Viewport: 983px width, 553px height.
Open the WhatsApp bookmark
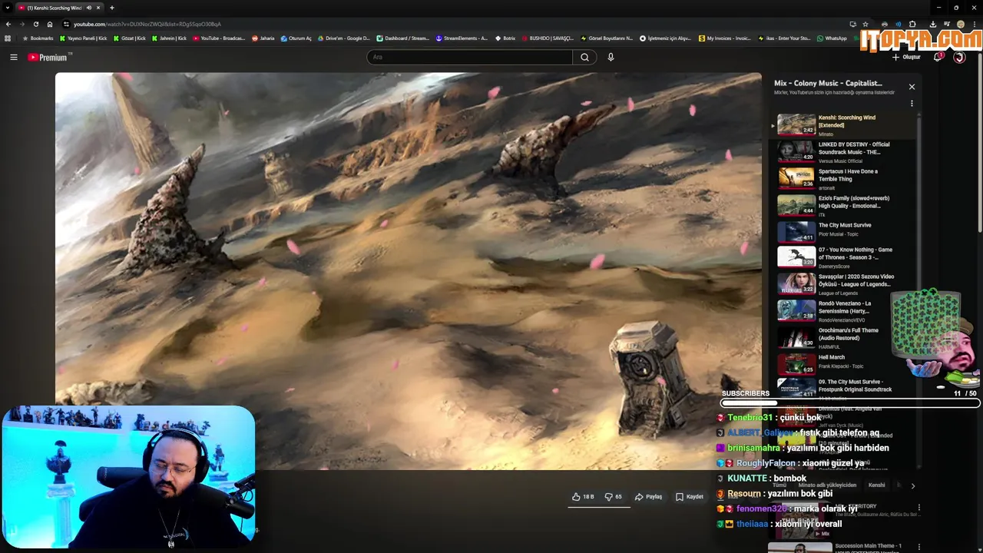tap(832, 38)
